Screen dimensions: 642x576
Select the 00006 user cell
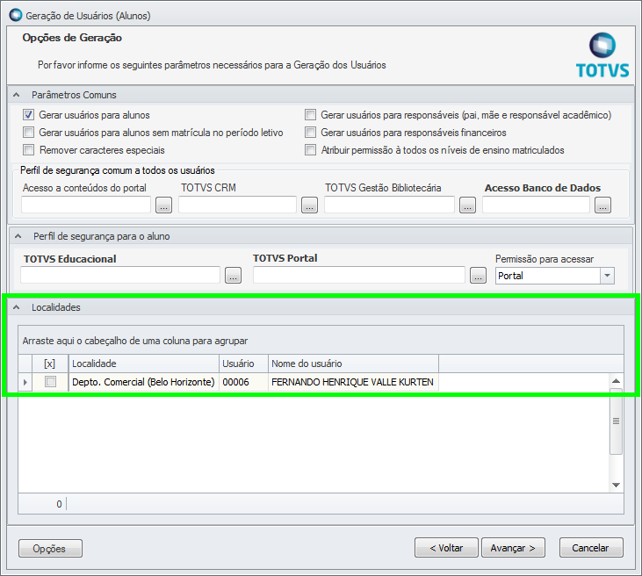coord(243,382)
